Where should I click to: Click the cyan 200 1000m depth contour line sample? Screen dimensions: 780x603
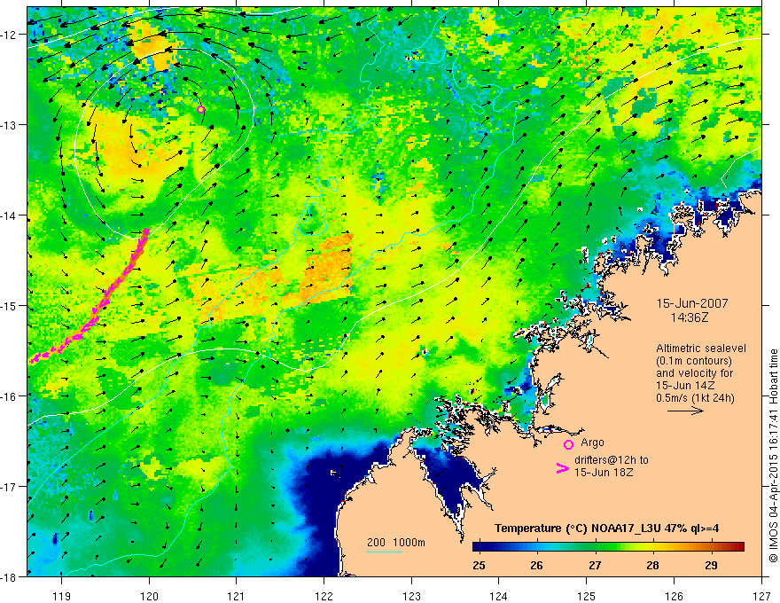384,552
